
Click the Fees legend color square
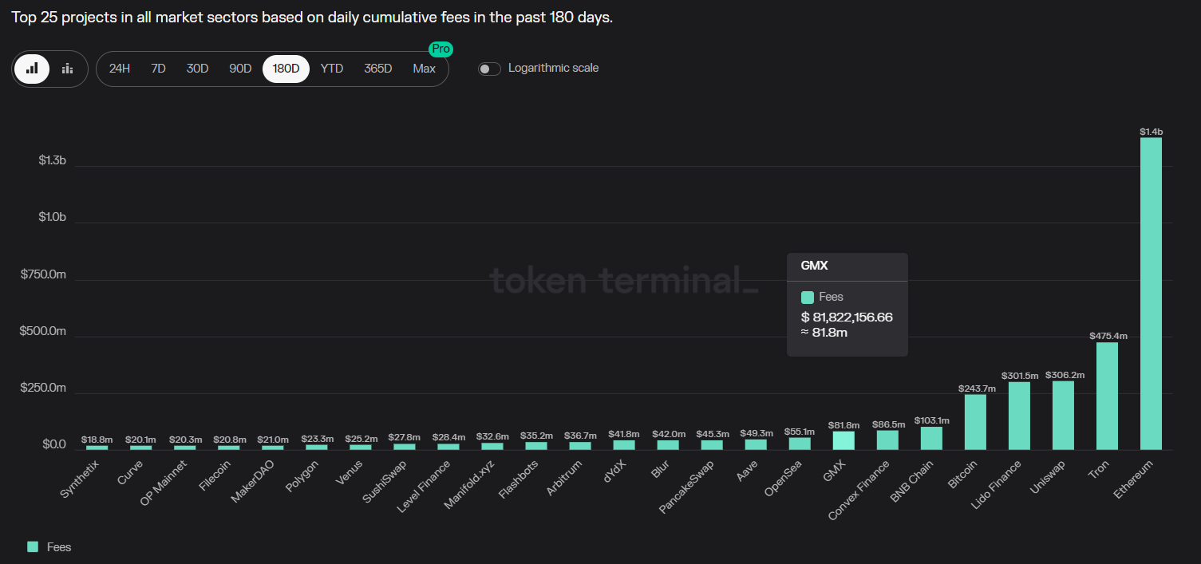(x=33, y=546)
